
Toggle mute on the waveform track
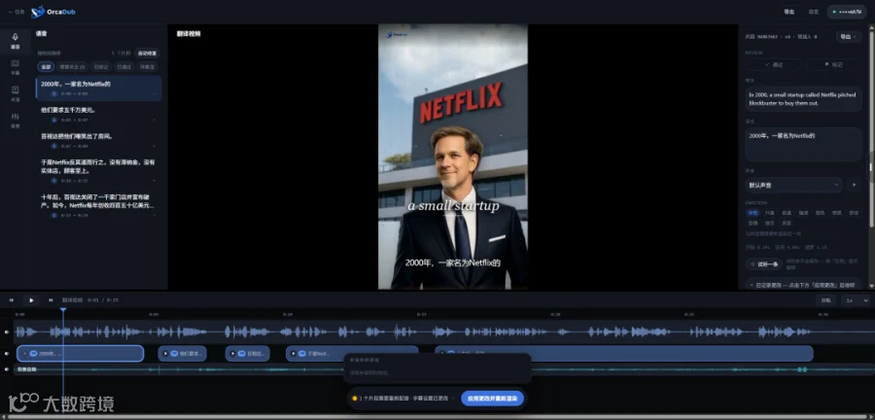(x=7, y=332)
